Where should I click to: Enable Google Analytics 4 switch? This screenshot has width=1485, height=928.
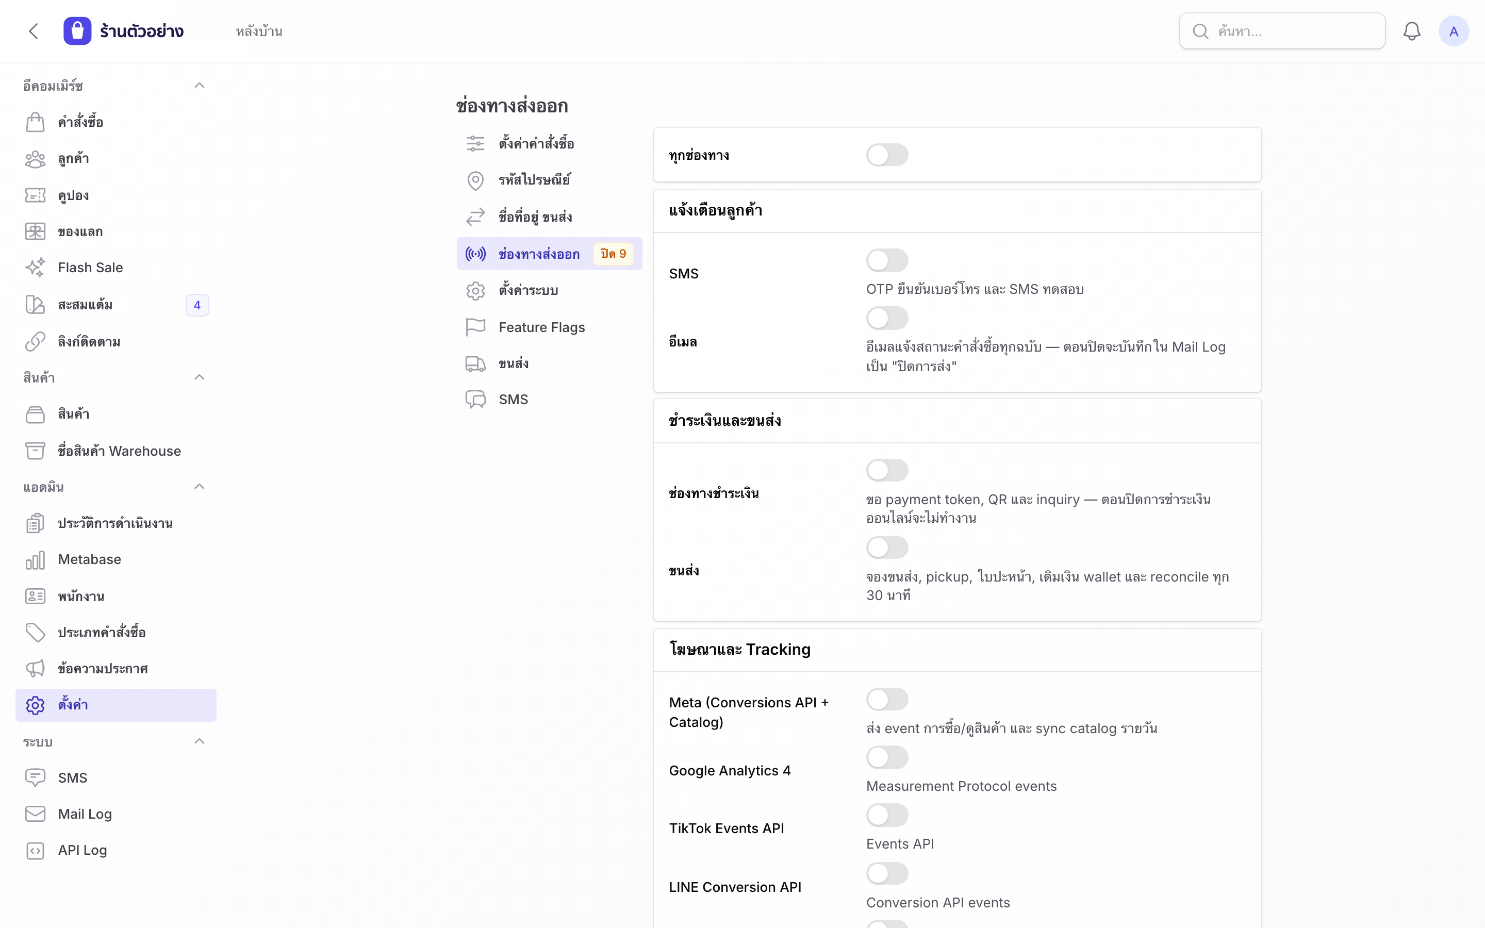pyautogui.click(x=887, y=757)
